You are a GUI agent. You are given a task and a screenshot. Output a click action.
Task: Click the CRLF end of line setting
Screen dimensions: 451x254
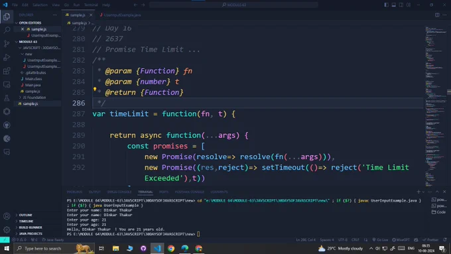355,239
